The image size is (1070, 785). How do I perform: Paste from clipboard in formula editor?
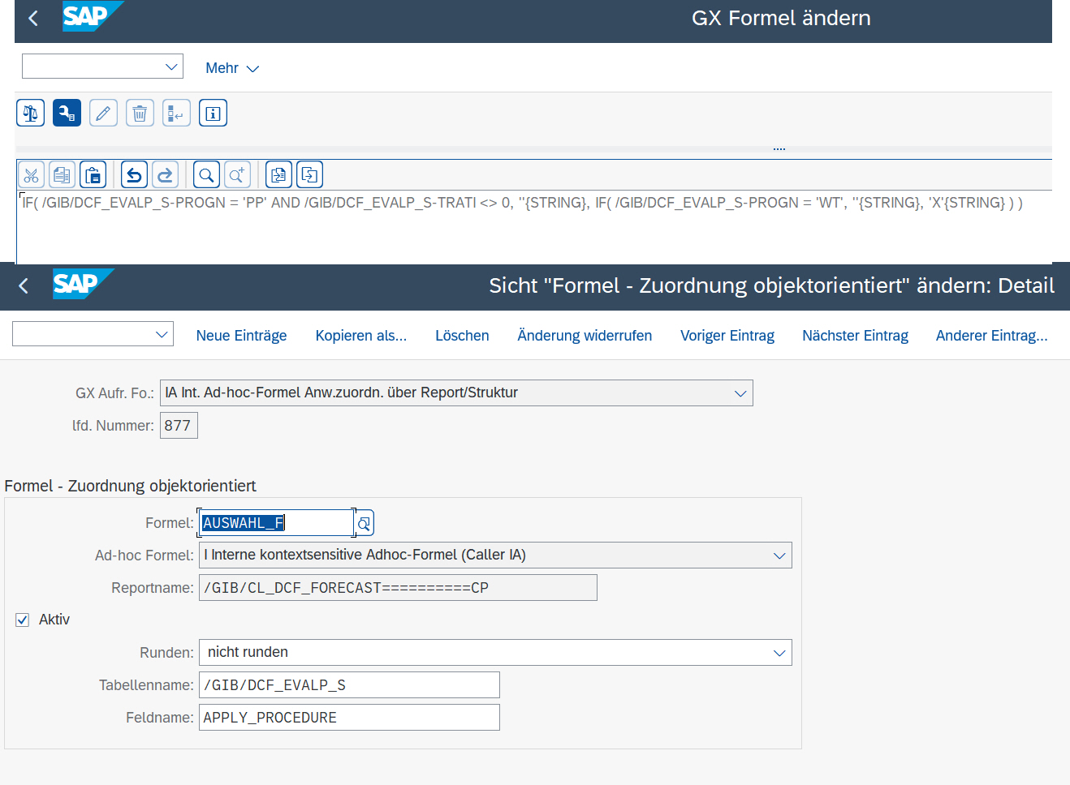click(93, 175)
